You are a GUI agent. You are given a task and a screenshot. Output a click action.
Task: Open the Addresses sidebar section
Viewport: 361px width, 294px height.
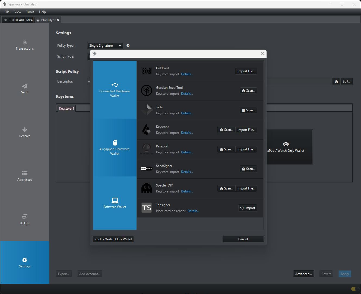tap(25, 176)
